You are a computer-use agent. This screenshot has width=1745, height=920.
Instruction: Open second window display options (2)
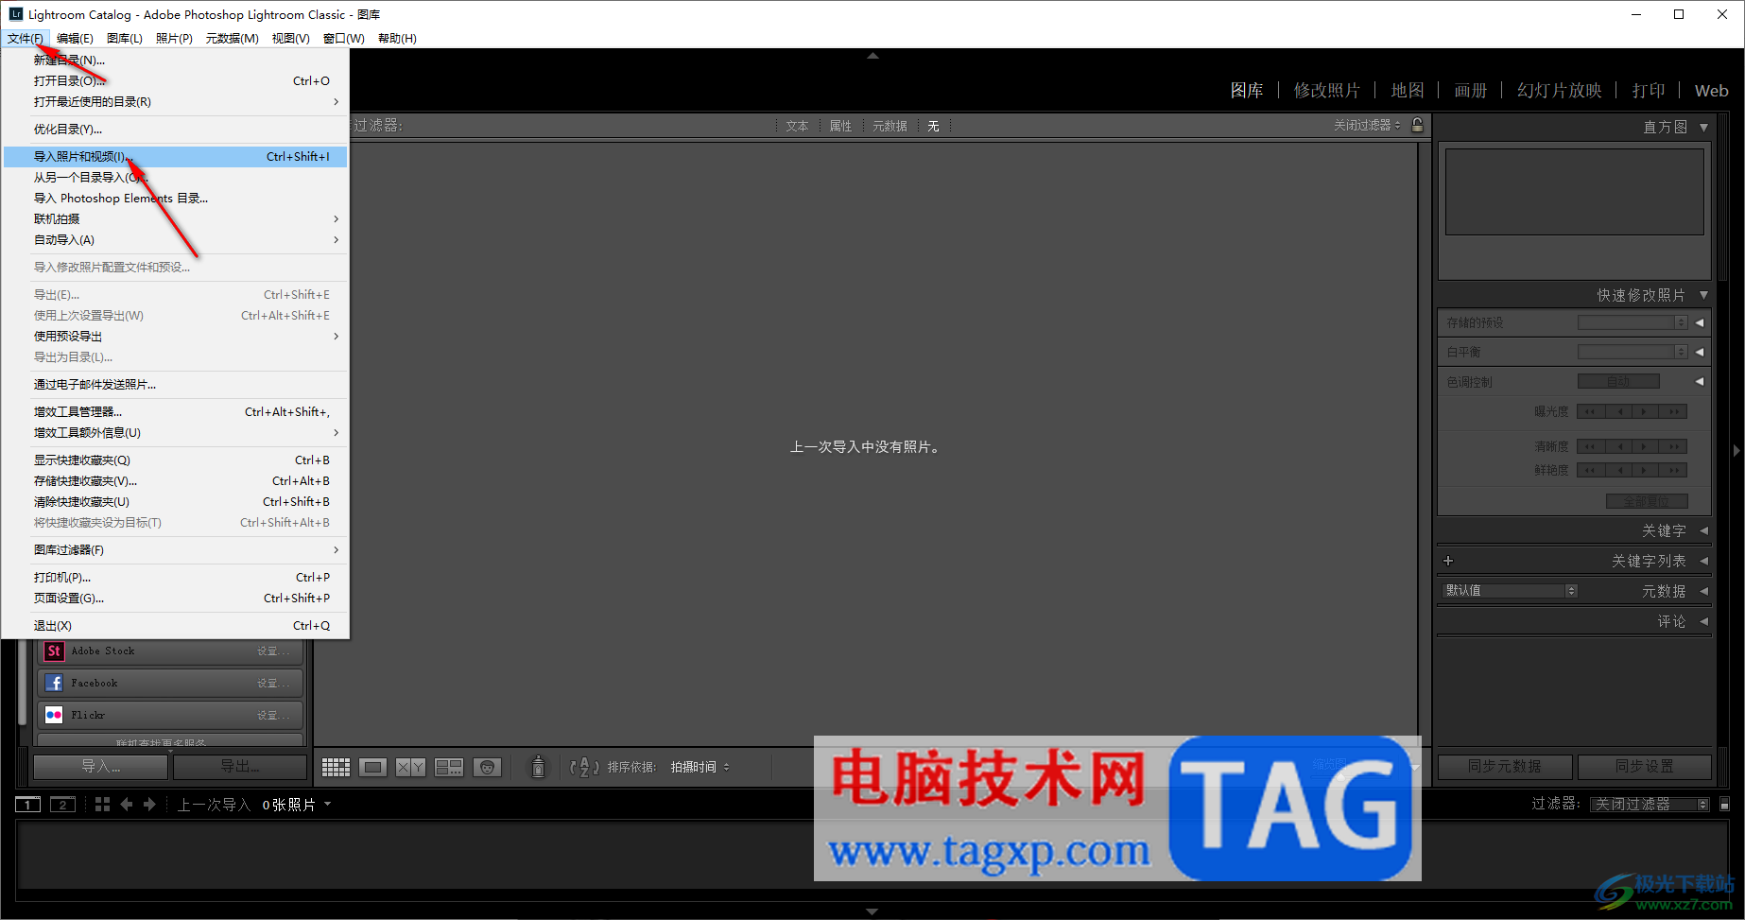point(62,805)
